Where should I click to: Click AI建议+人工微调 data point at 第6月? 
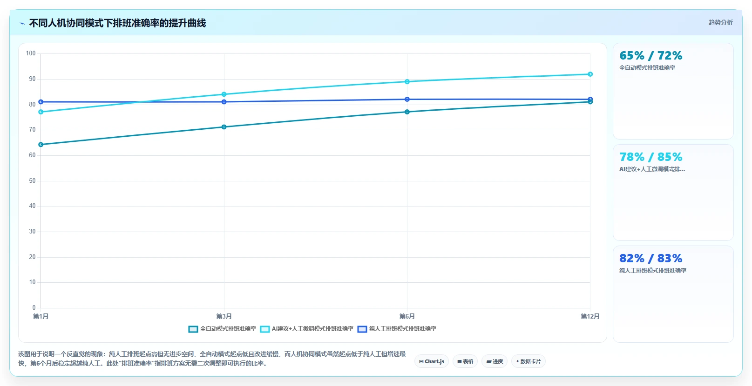click(407, 82)
